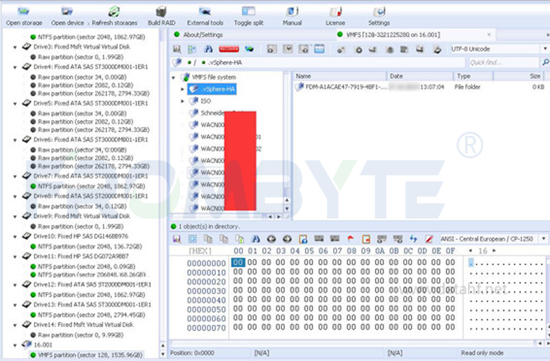This screenshot has height=361, width=550.
Task: Open the License dialog
Action: 336,16
